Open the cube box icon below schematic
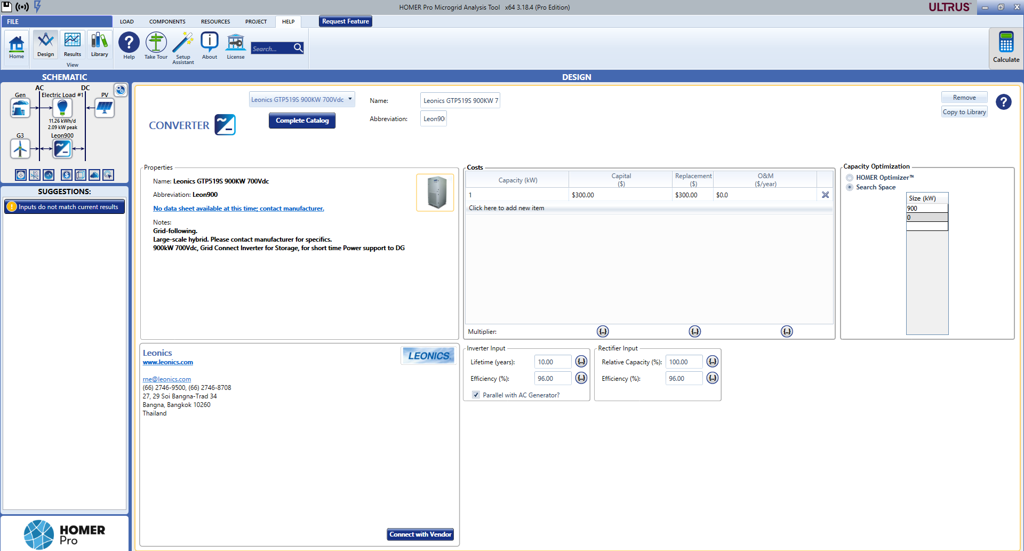Image resolution: width=1024 pixels, height=551 pixels. [81, 175]
